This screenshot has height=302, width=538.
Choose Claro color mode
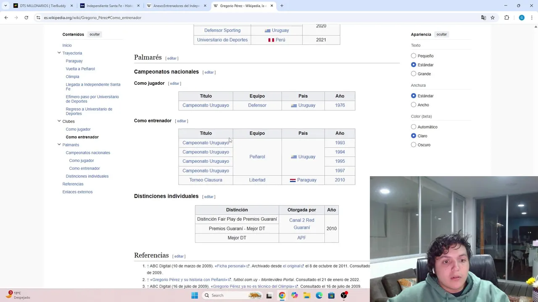[x=414, y=136]
